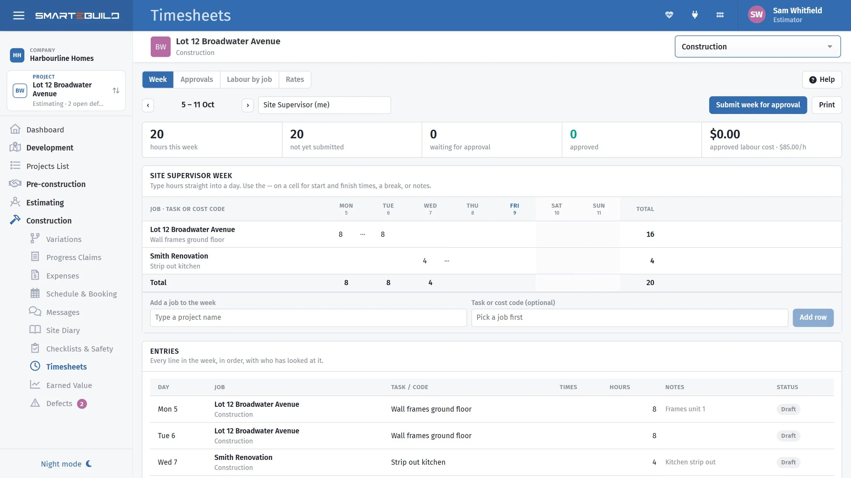Open options dots on Wednesday 4 cell
This screenshot has height=478, width=851.
[447, 261]
